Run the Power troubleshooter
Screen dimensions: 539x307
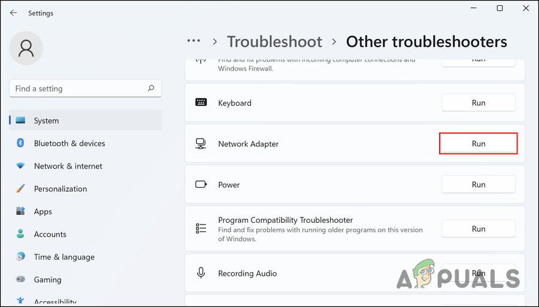click(x=478, y=185)
